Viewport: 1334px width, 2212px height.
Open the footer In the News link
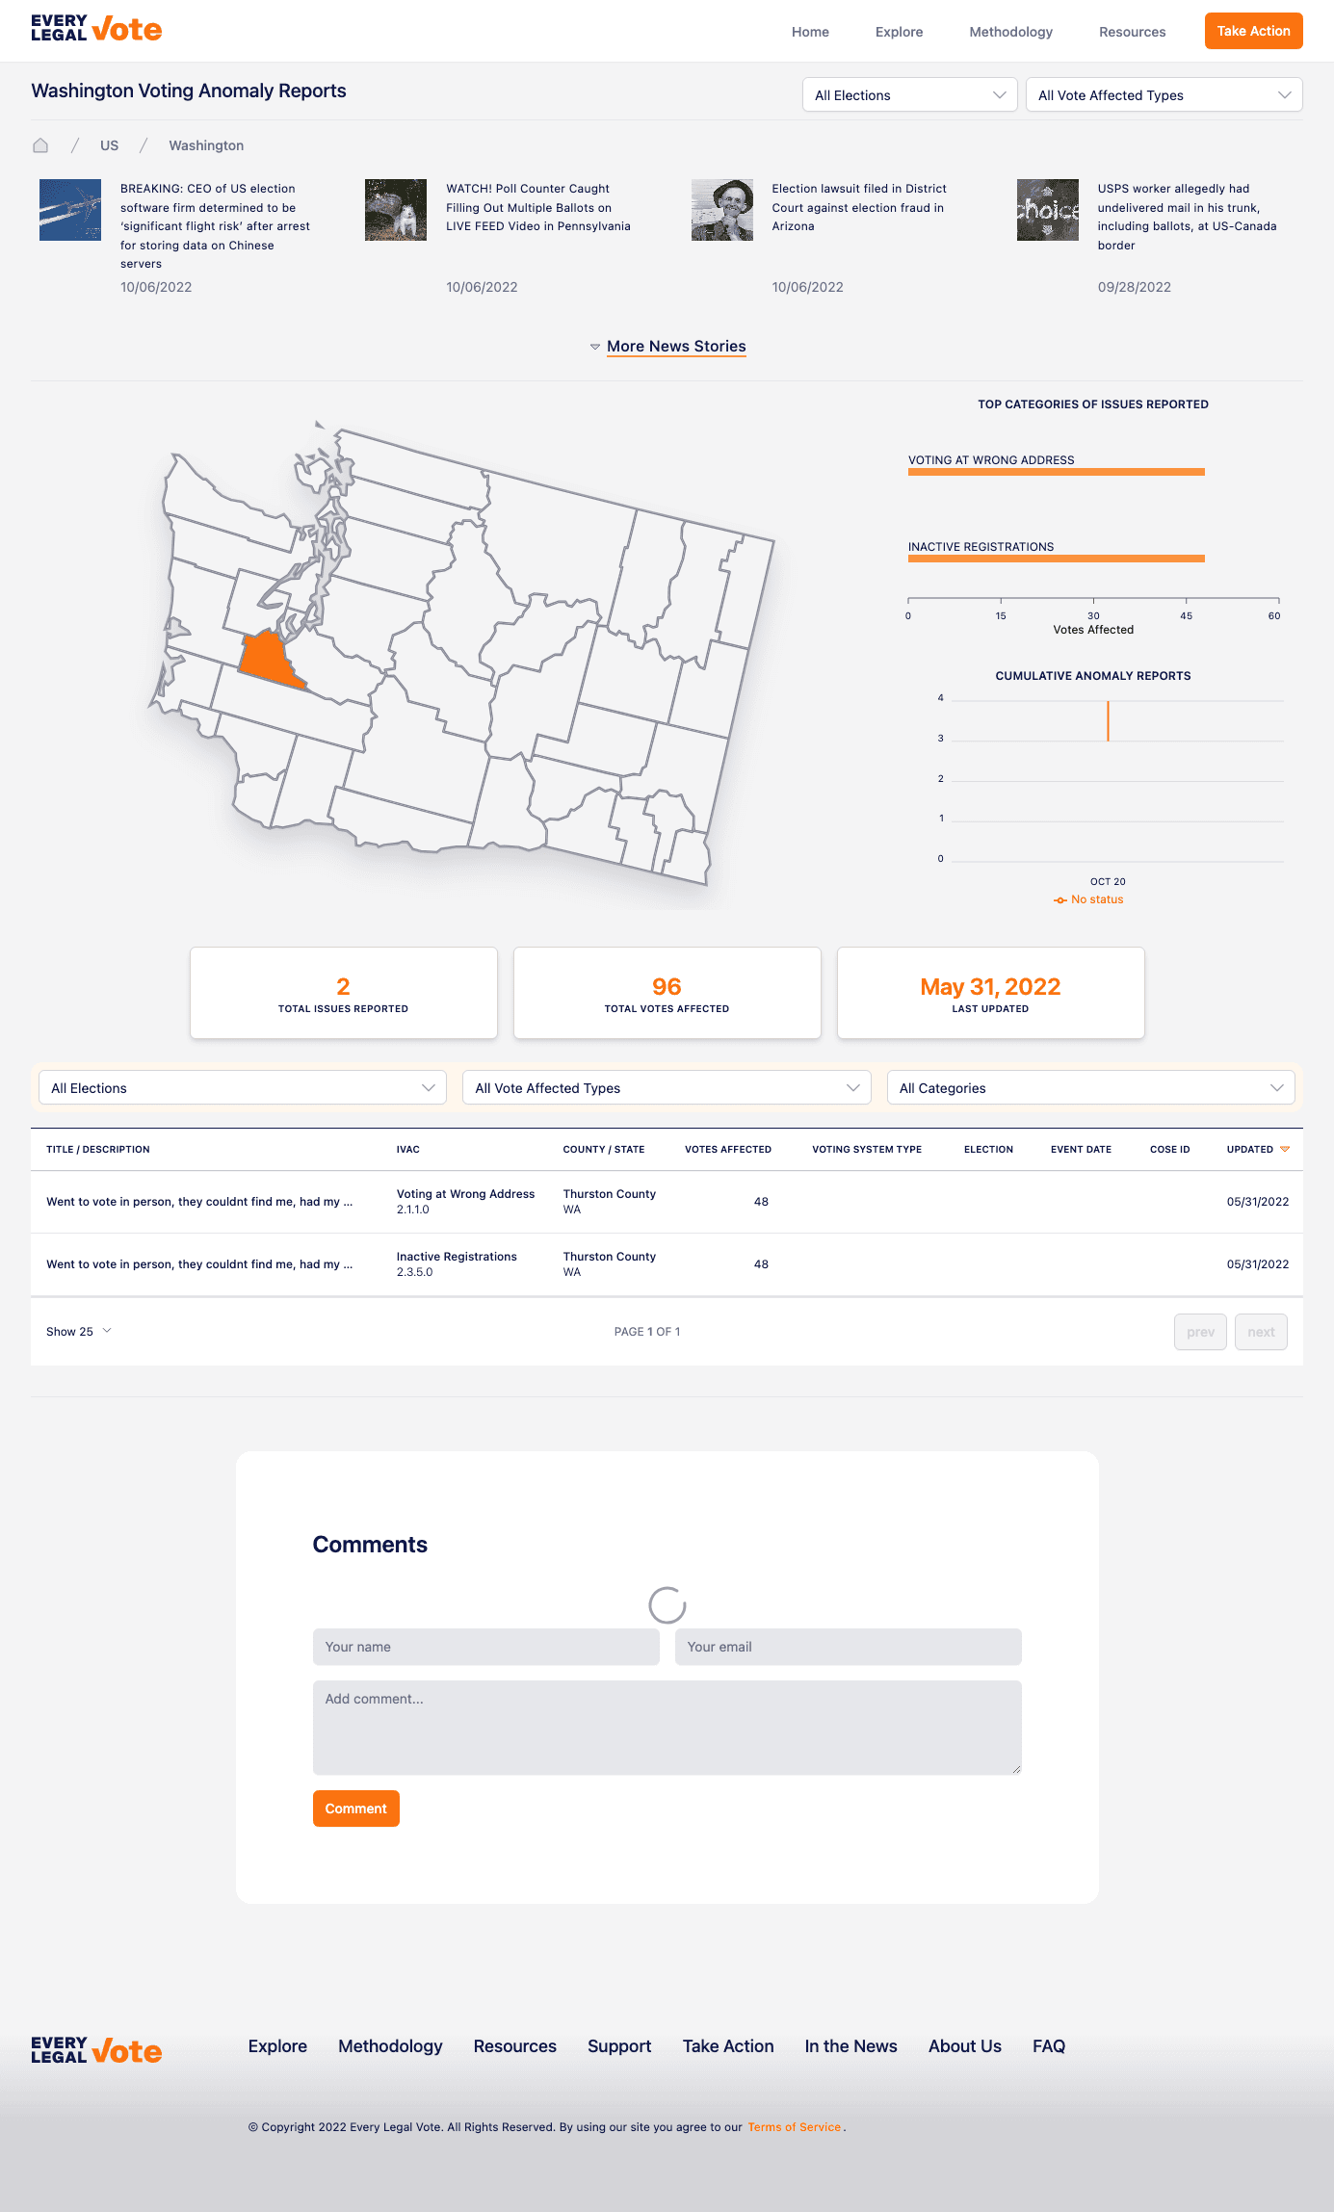click(850, 2046)
